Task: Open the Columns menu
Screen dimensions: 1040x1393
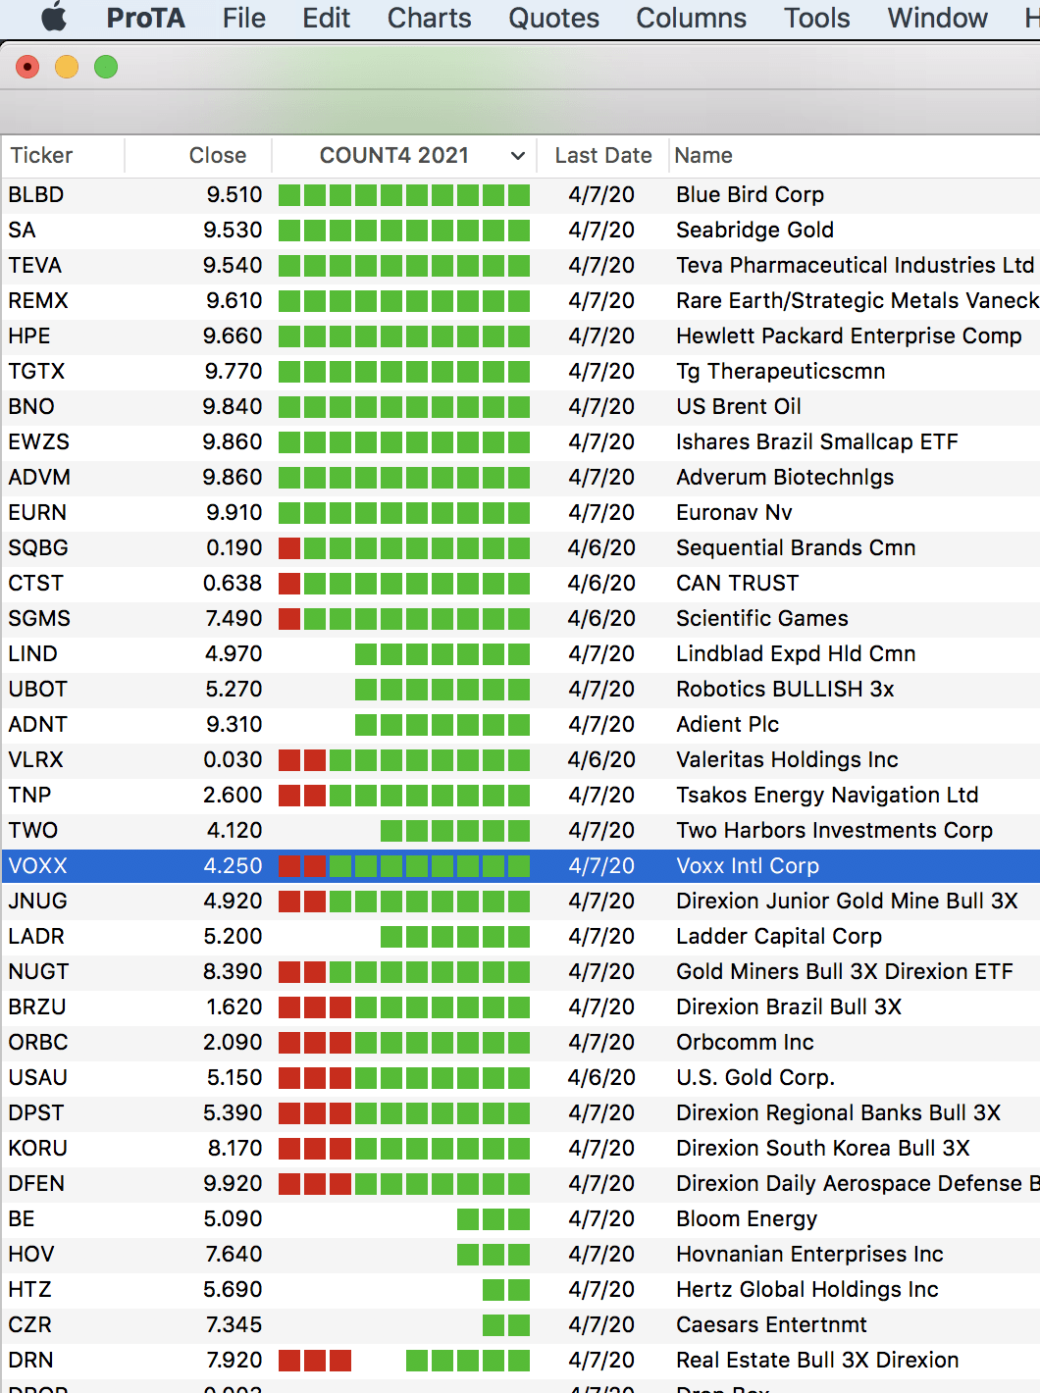Action: click(691, 18)
